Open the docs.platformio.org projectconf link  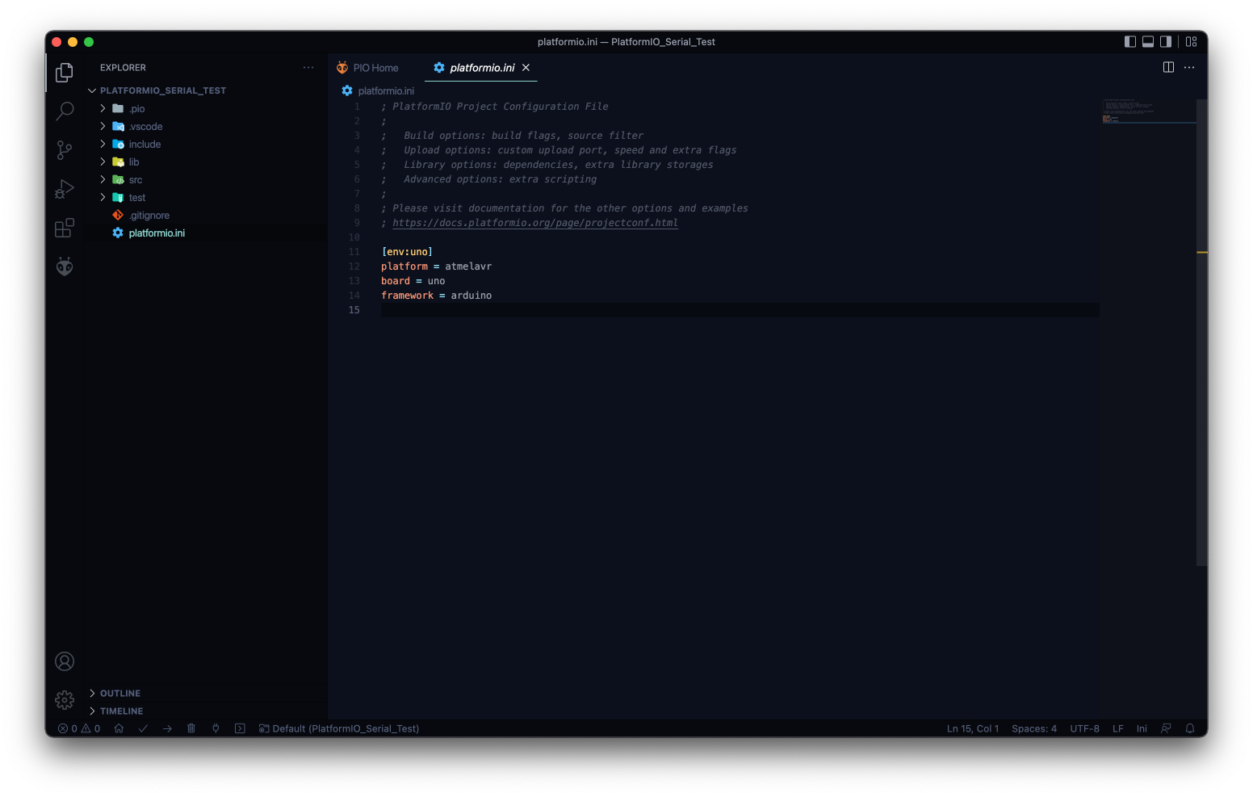tap(535, 223)
